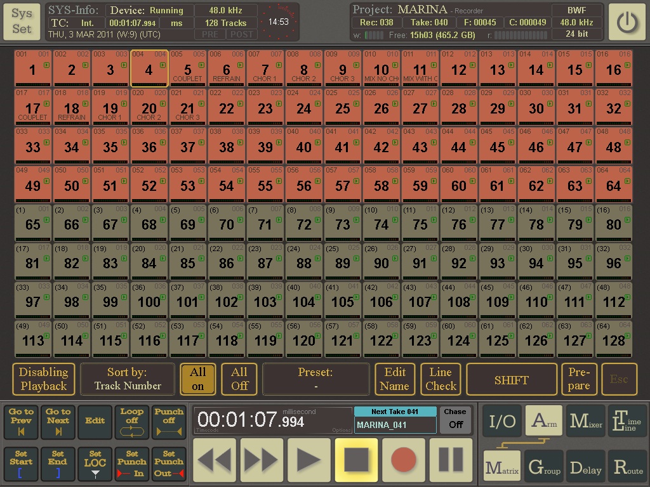Open the timecode Options in the counter display
This screenshot has width=650, height=487.
[341, 431]
